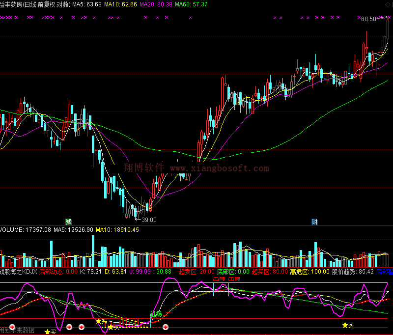Click the green 进场 entry signal label

pos(156,314)
